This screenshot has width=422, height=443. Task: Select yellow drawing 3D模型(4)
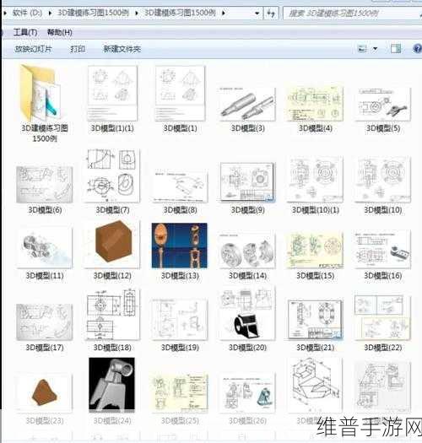click(x=315, y=104)
